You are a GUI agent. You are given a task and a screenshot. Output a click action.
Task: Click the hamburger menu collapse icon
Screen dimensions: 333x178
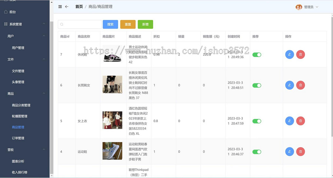coord(60,7)
